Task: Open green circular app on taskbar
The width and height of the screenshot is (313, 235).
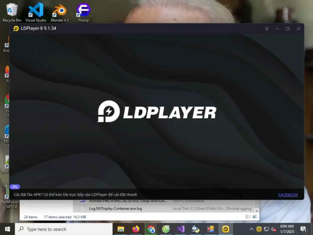Action: pyautogui.click(x=166, y=229)
